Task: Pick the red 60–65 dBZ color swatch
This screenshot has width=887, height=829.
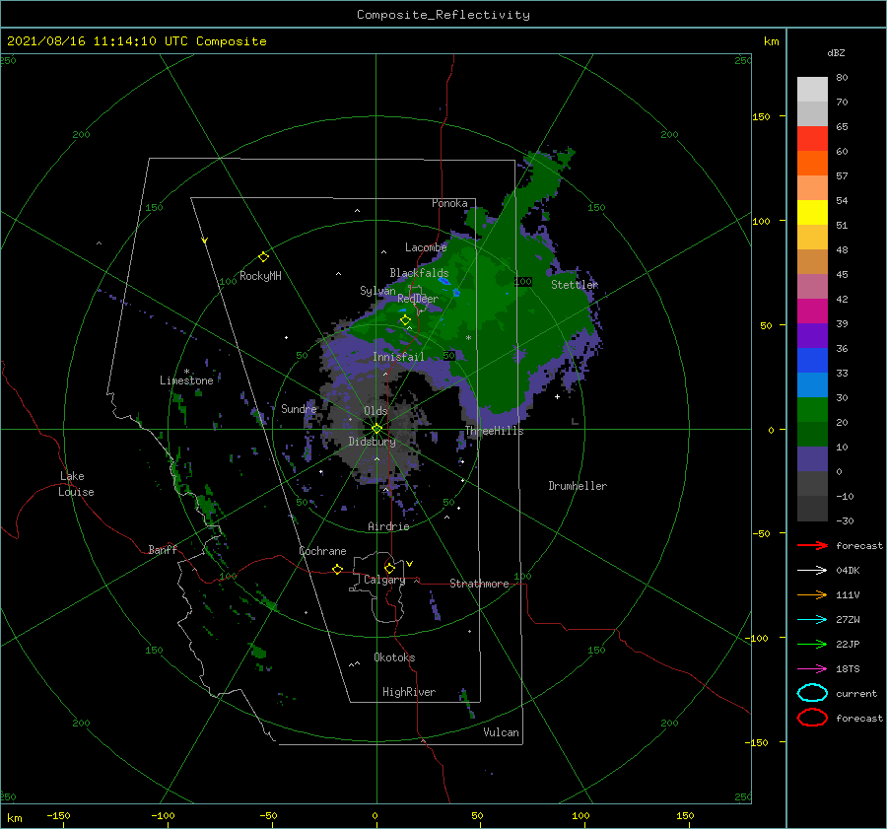Action: (x=812, y=139)
